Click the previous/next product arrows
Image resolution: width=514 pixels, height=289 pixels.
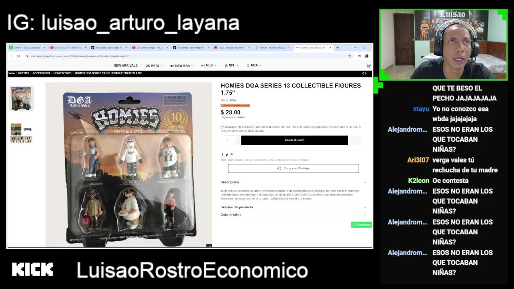[364, 73]
